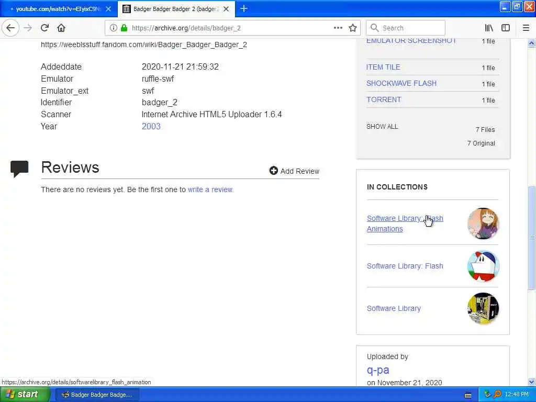Open the Firefox Library icon
536x402 pixels.
489,28
